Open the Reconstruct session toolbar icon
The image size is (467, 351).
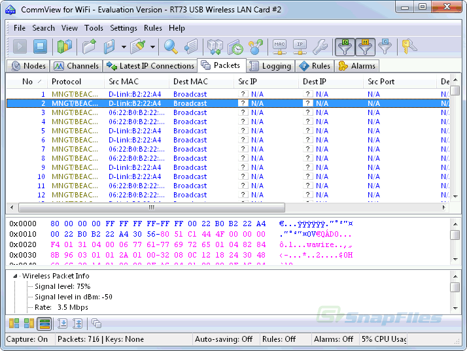coord(215,46)
